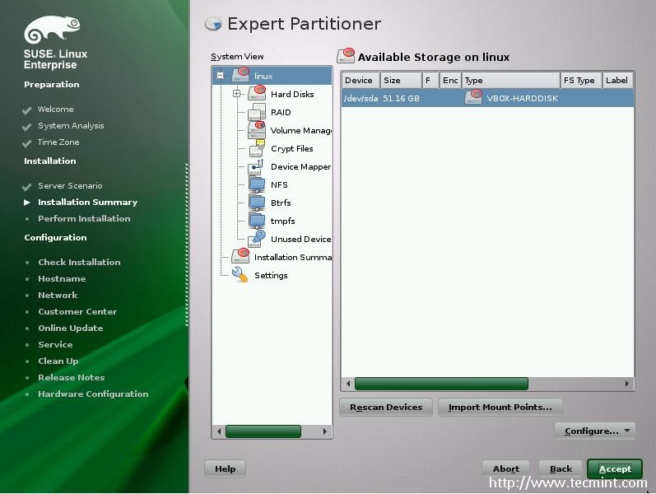Click the 51.16 GB size cell
The width and height of the screenshot is (656, 494).
click(x=401, y=98)
